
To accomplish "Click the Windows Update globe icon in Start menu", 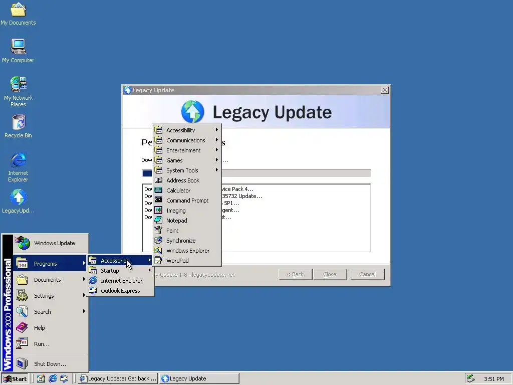I will tap(23, 243).
